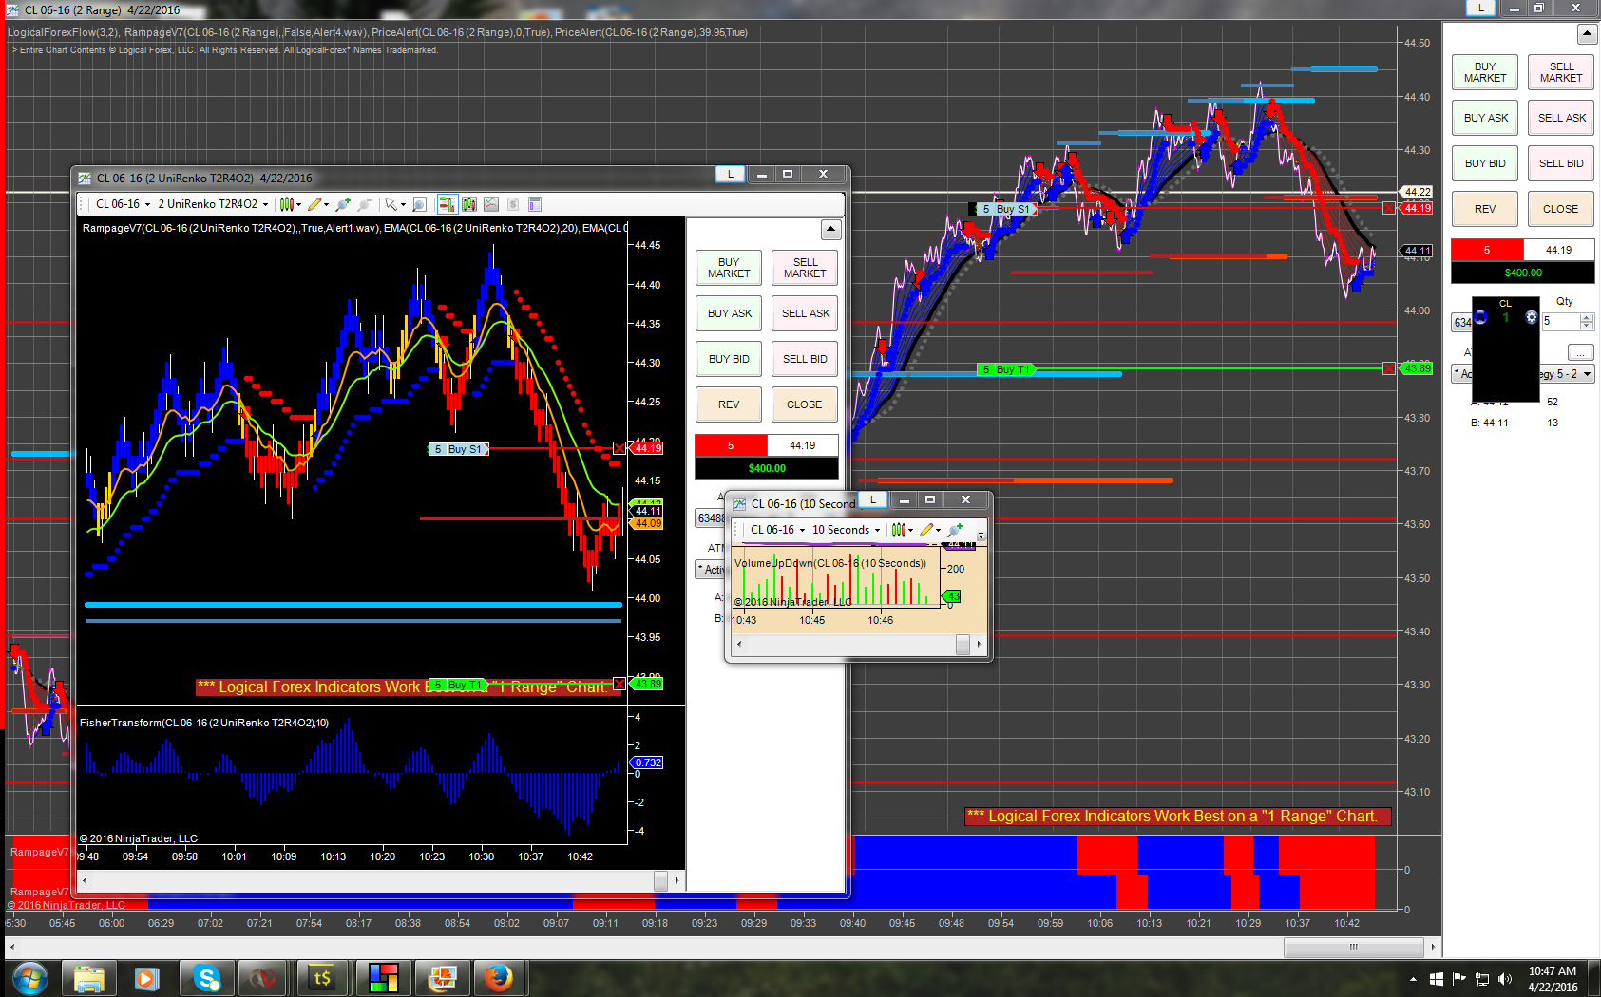Click REV in UniRenko Chart Trader
The height and width of the screenshot is (997, 1601).
click(x=729, y=404)
